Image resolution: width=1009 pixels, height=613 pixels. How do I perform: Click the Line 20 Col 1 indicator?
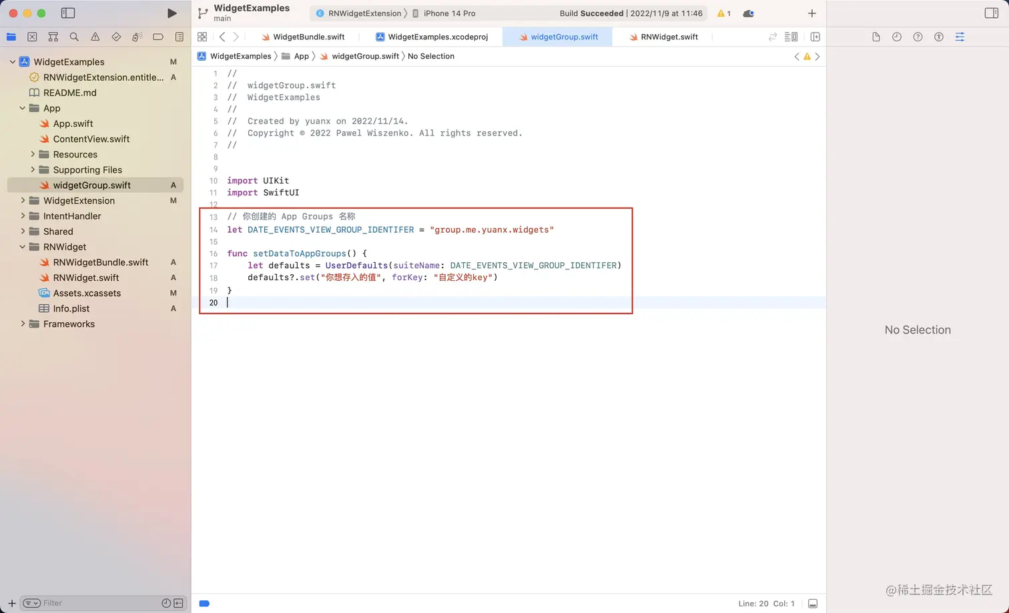pyautogui.click(x=766, y=604)
